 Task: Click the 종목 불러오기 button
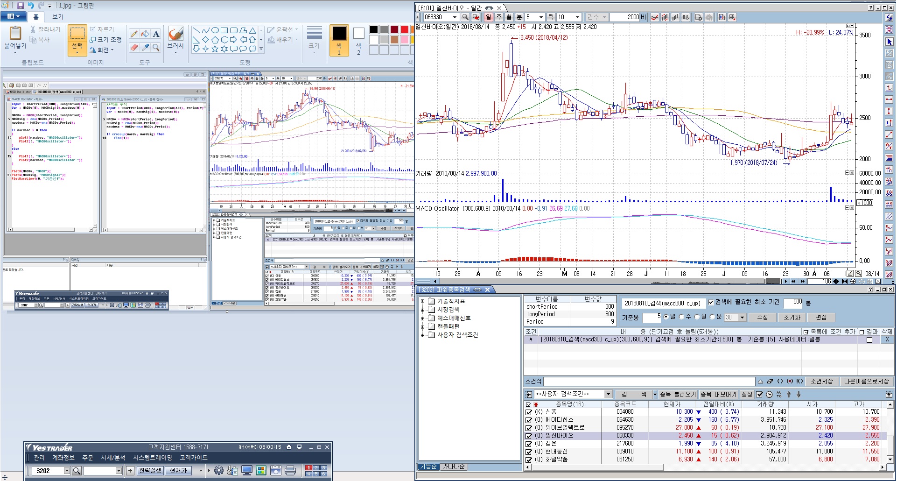678,394
